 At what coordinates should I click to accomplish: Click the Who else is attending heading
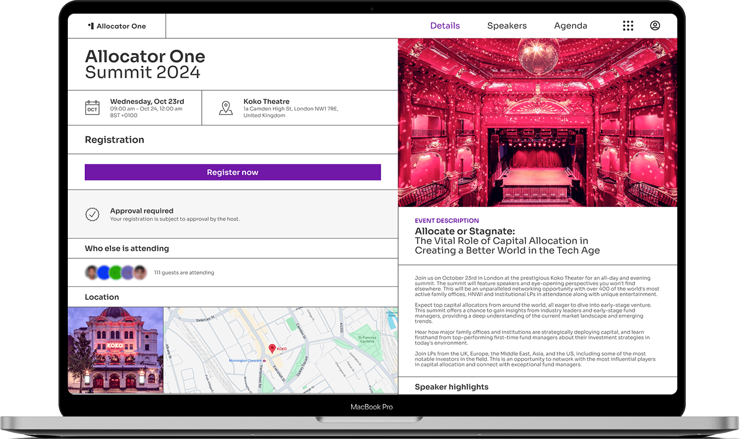[x=127, y=249]
